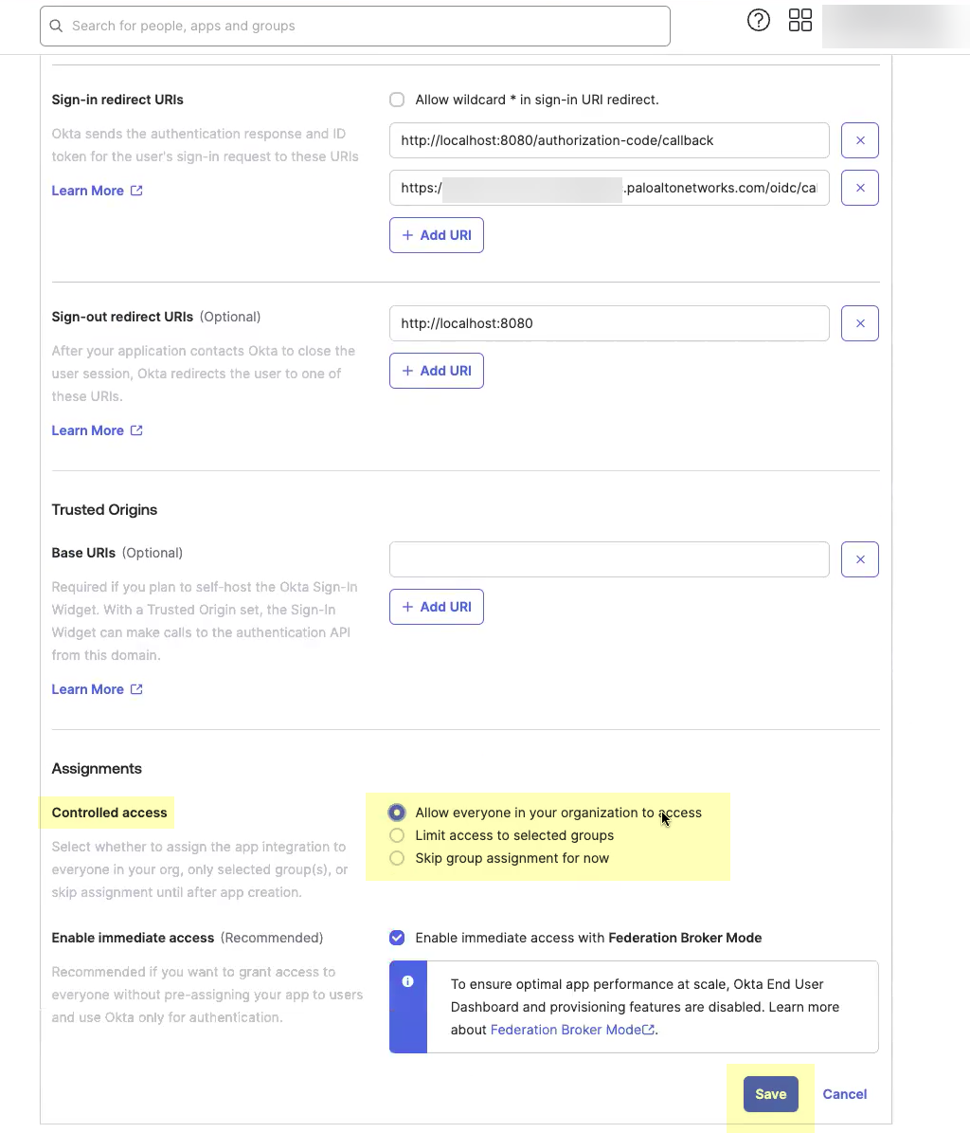Viewport: 970px width, 1133px height.
Task: Enable Allow wildcard in sign-in URI redirect
Action: 397,100
